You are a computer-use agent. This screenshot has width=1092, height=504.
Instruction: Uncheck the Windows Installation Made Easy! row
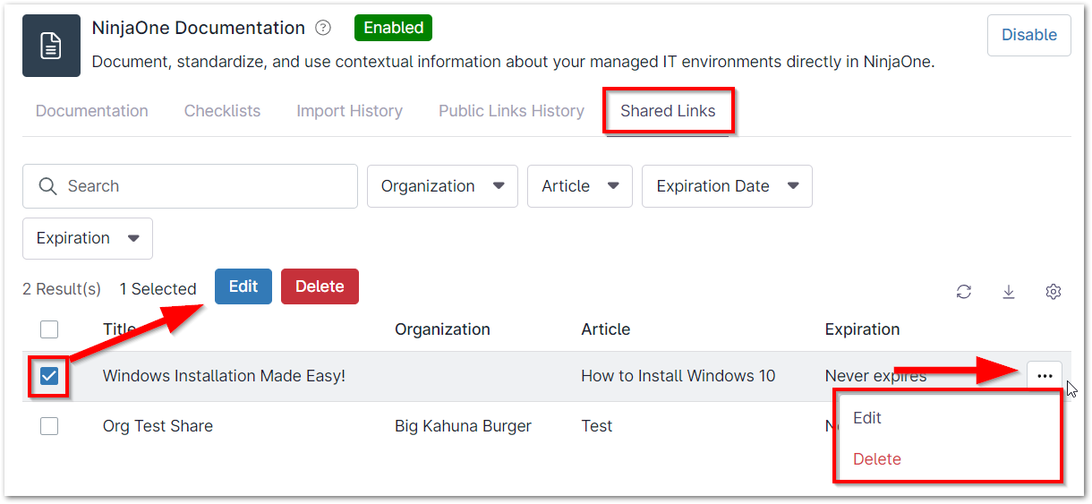49,376
